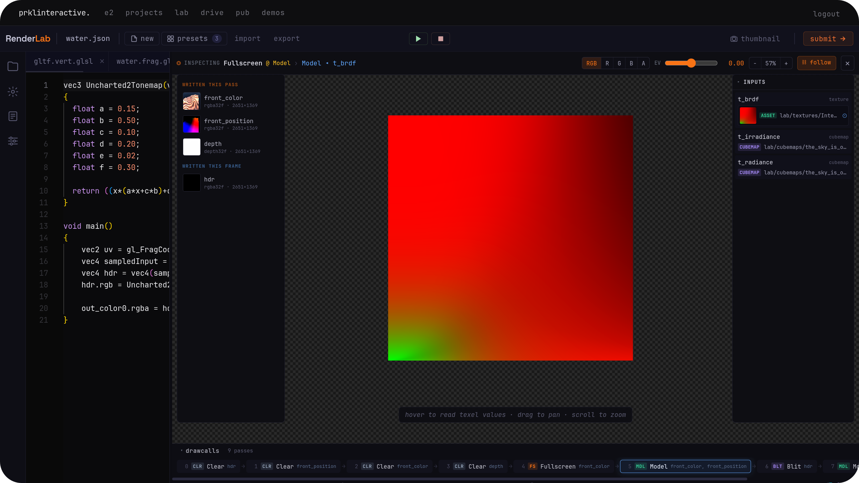
Task: Create a new file with new button
Action: (142, 39)
